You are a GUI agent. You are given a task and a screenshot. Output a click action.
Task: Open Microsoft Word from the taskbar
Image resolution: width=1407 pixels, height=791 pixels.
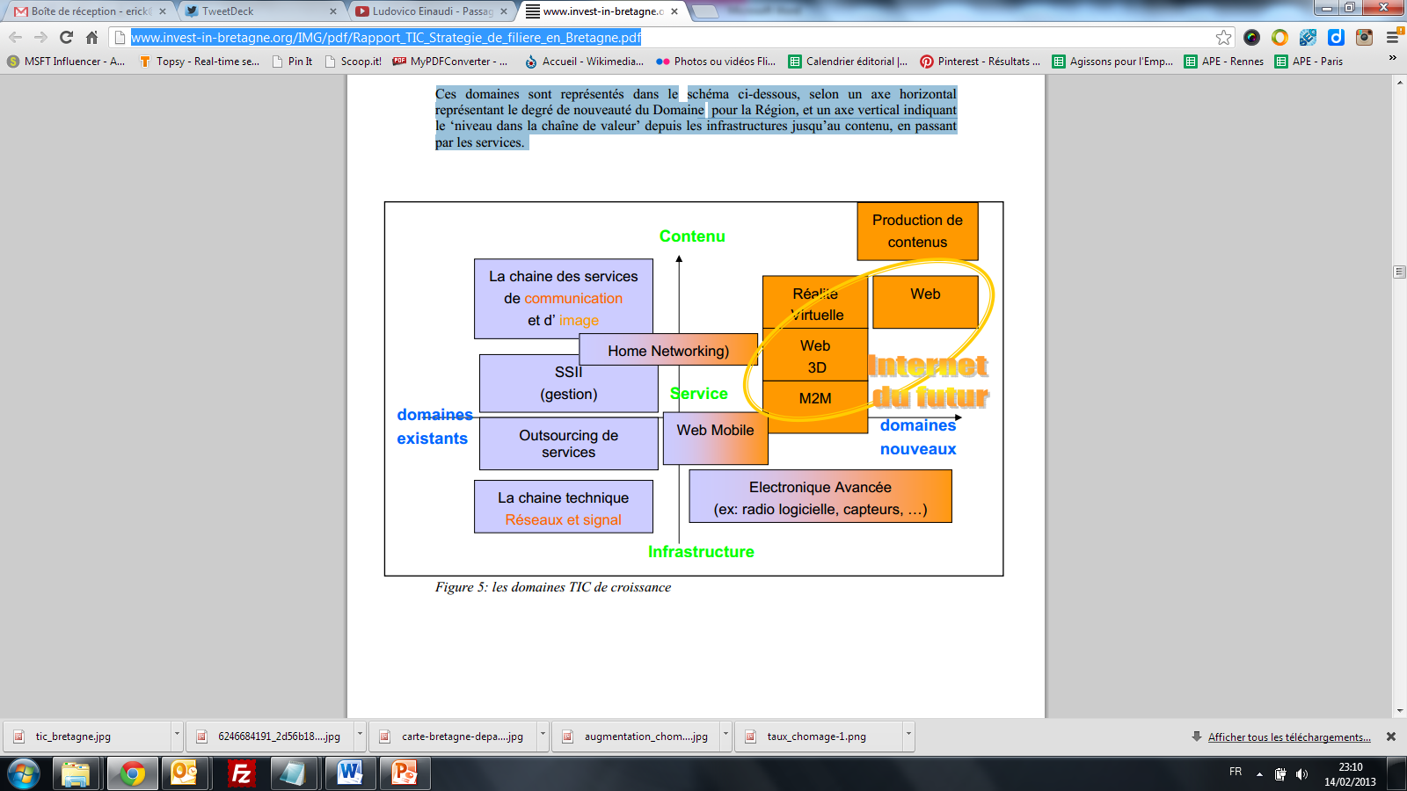coord(349,774)
